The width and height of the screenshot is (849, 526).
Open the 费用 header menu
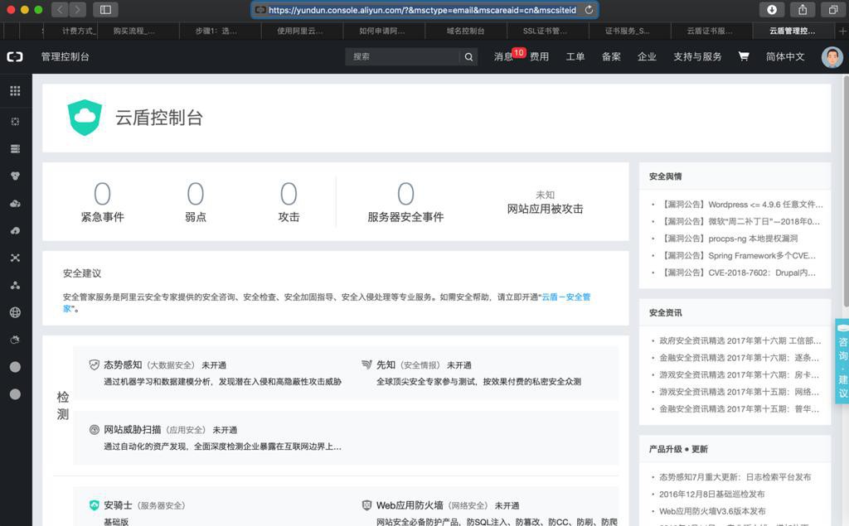(x=539, y=56)
